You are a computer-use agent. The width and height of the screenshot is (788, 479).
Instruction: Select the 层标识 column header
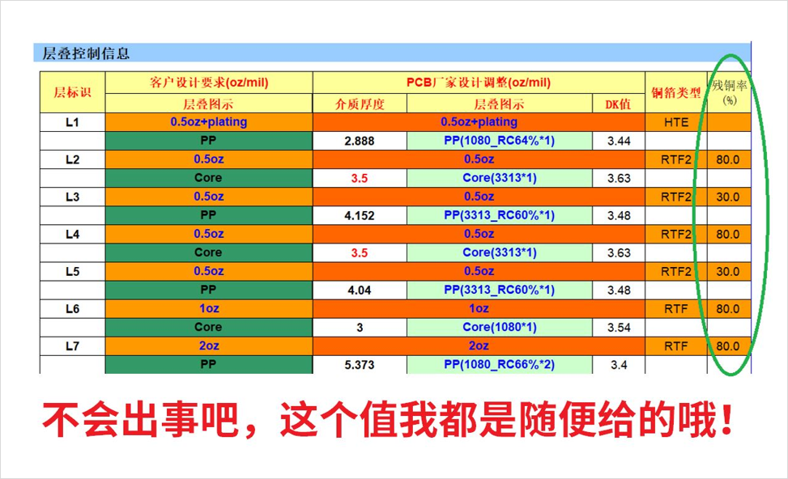pyautogui.click(x=72, y=92)
